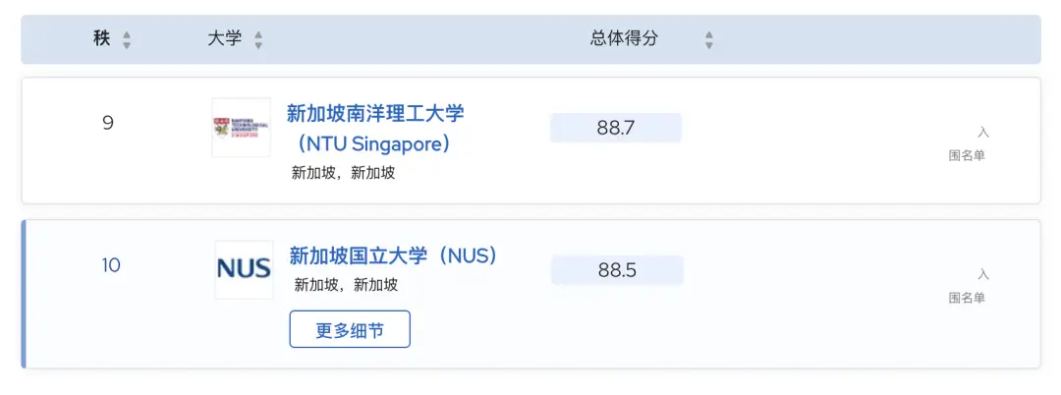Click 入围名单 in the NTU row

968,143
